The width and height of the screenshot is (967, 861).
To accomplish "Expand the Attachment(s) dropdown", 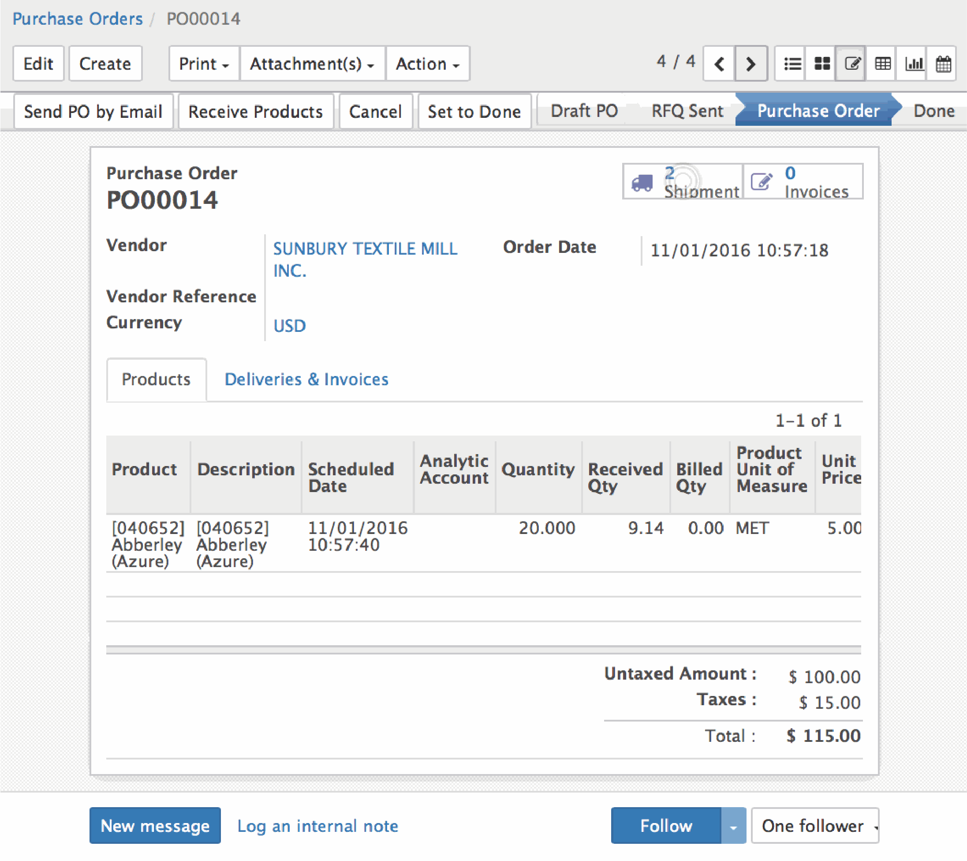I will 312,64.
